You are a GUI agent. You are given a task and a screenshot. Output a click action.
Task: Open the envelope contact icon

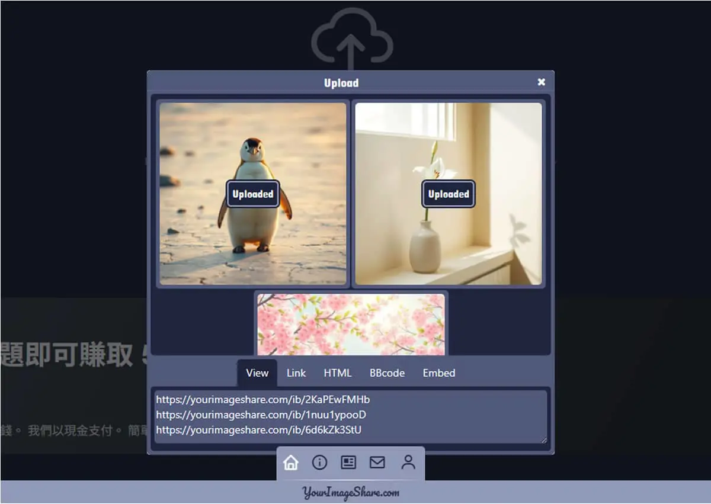(377, 463)
